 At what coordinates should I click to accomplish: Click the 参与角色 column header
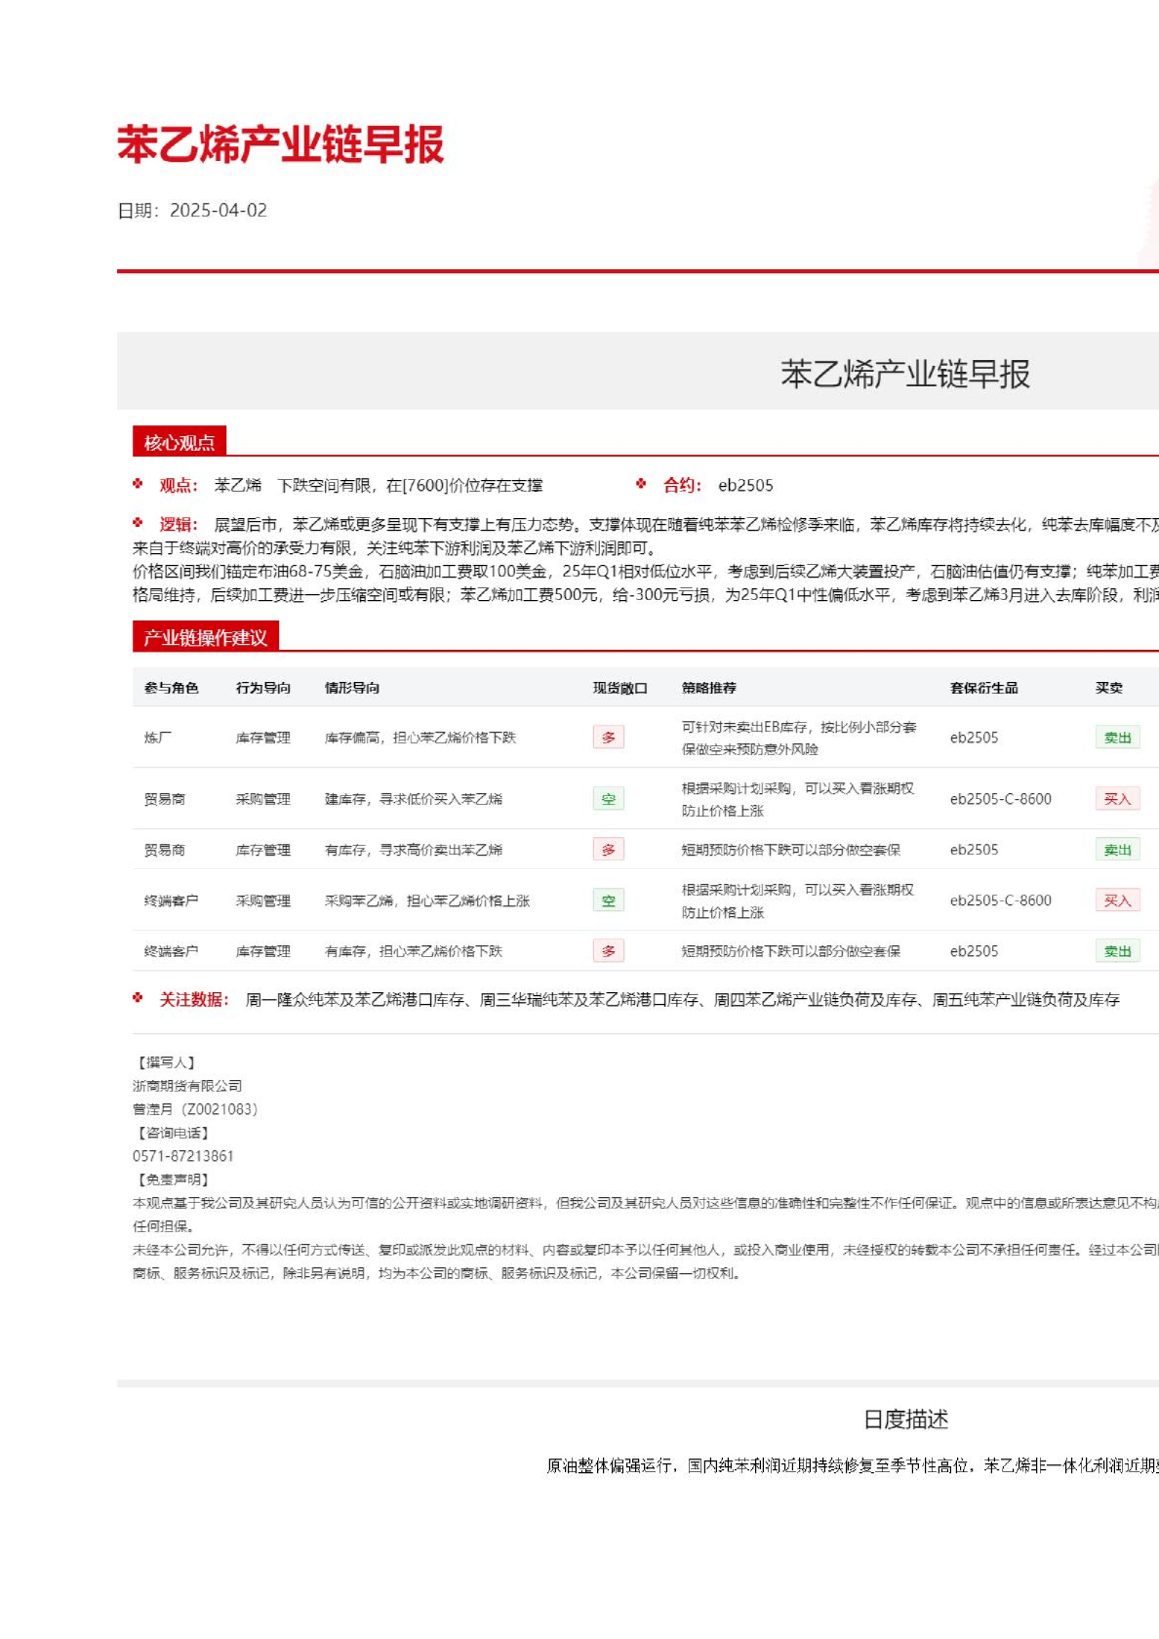(172, 688)
